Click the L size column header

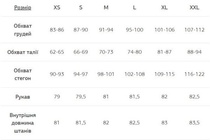pyautogui.click(x=134, y=8)
